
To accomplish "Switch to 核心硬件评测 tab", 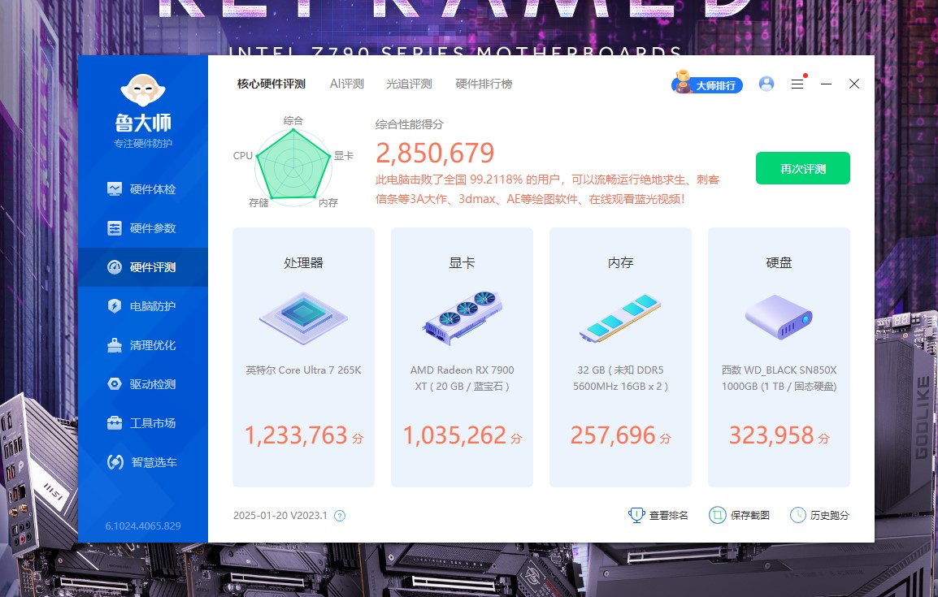I will [271, 84].
